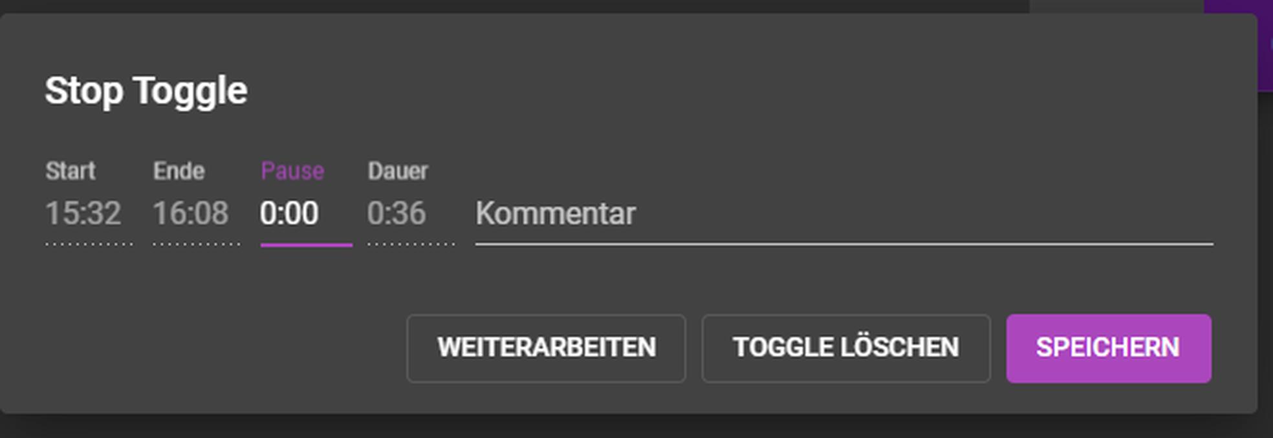Delete the toggle via TOGGLE LÖSCHEN
This screenshot has width=1273, height=438.
pos(846,348)
